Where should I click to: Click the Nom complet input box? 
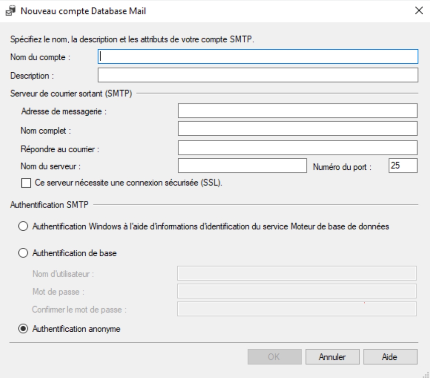pos(298,128)
